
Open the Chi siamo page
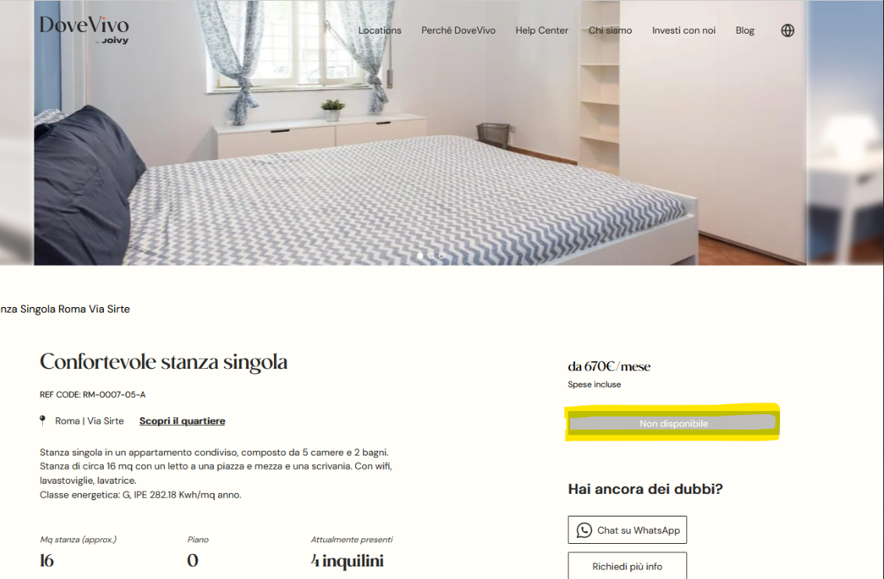point(610,30)
